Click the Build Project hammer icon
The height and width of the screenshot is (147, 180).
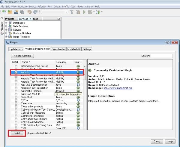point(72,12)
